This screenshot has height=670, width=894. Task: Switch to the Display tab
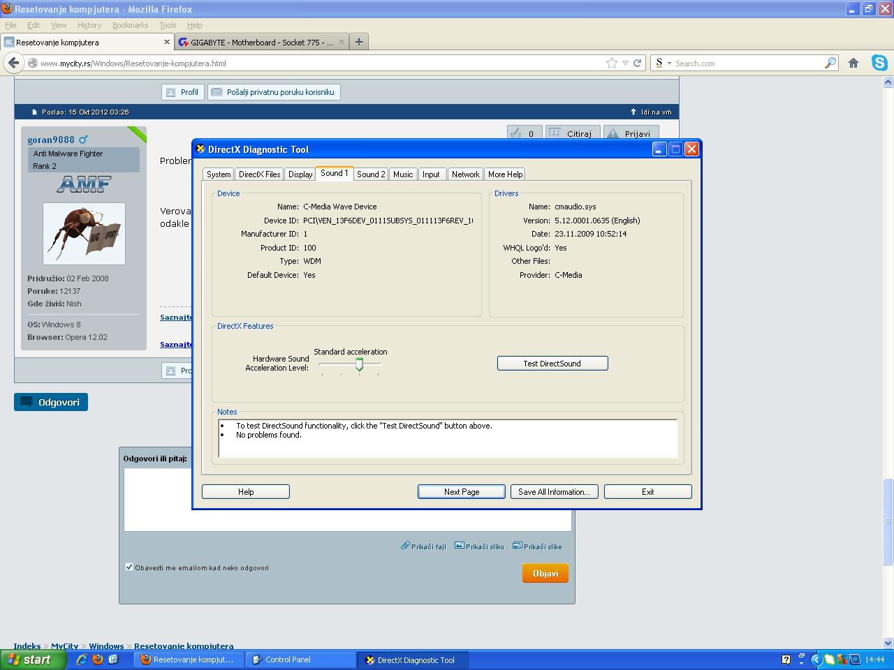pyautogui.click(x=300, y=174)
